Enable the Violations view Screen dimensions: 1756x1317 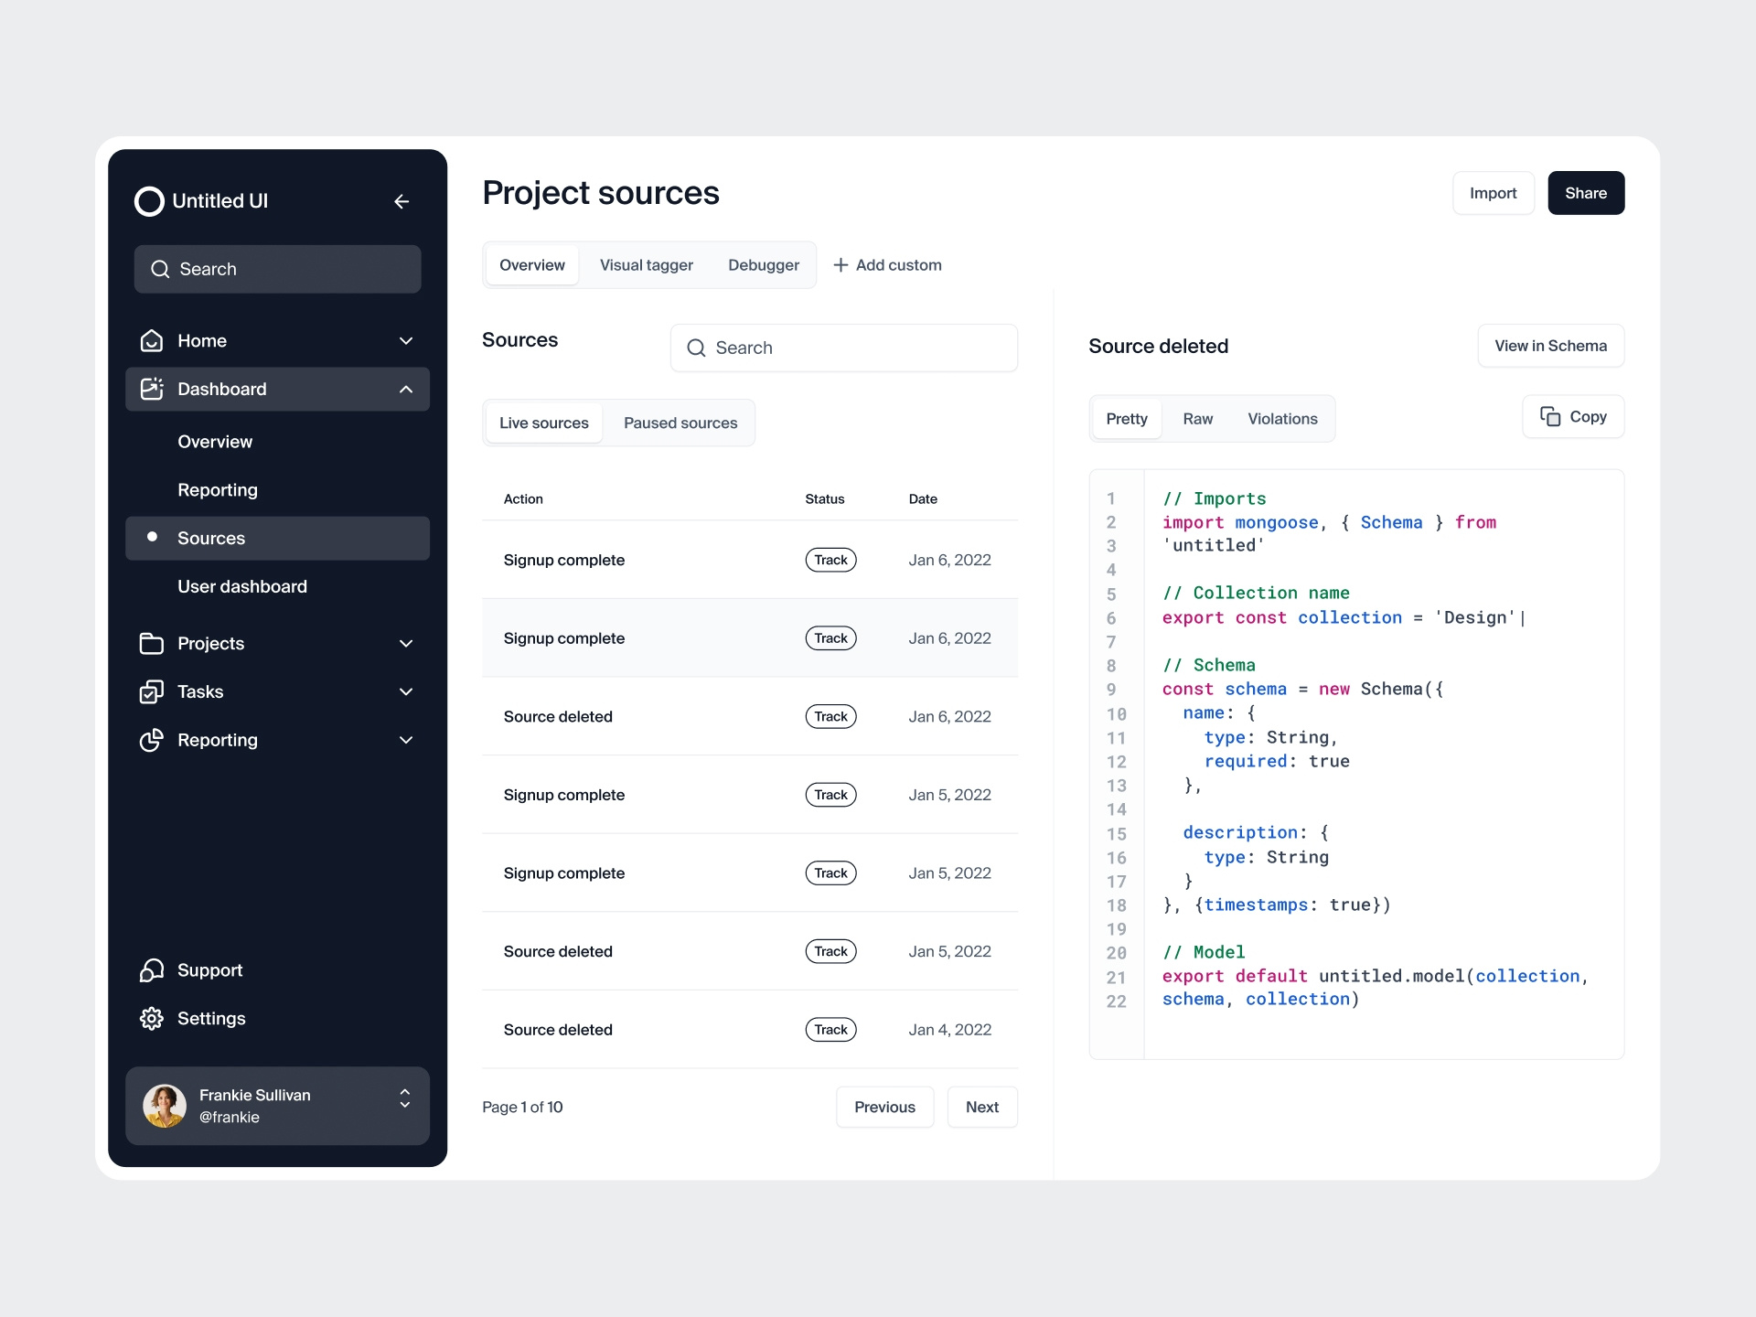coord(1282,418)
